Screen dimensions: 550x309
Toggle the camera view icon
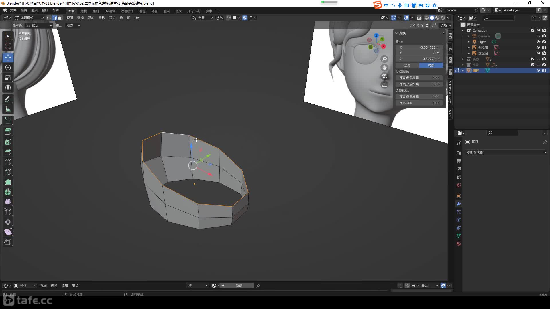(384, 76)
